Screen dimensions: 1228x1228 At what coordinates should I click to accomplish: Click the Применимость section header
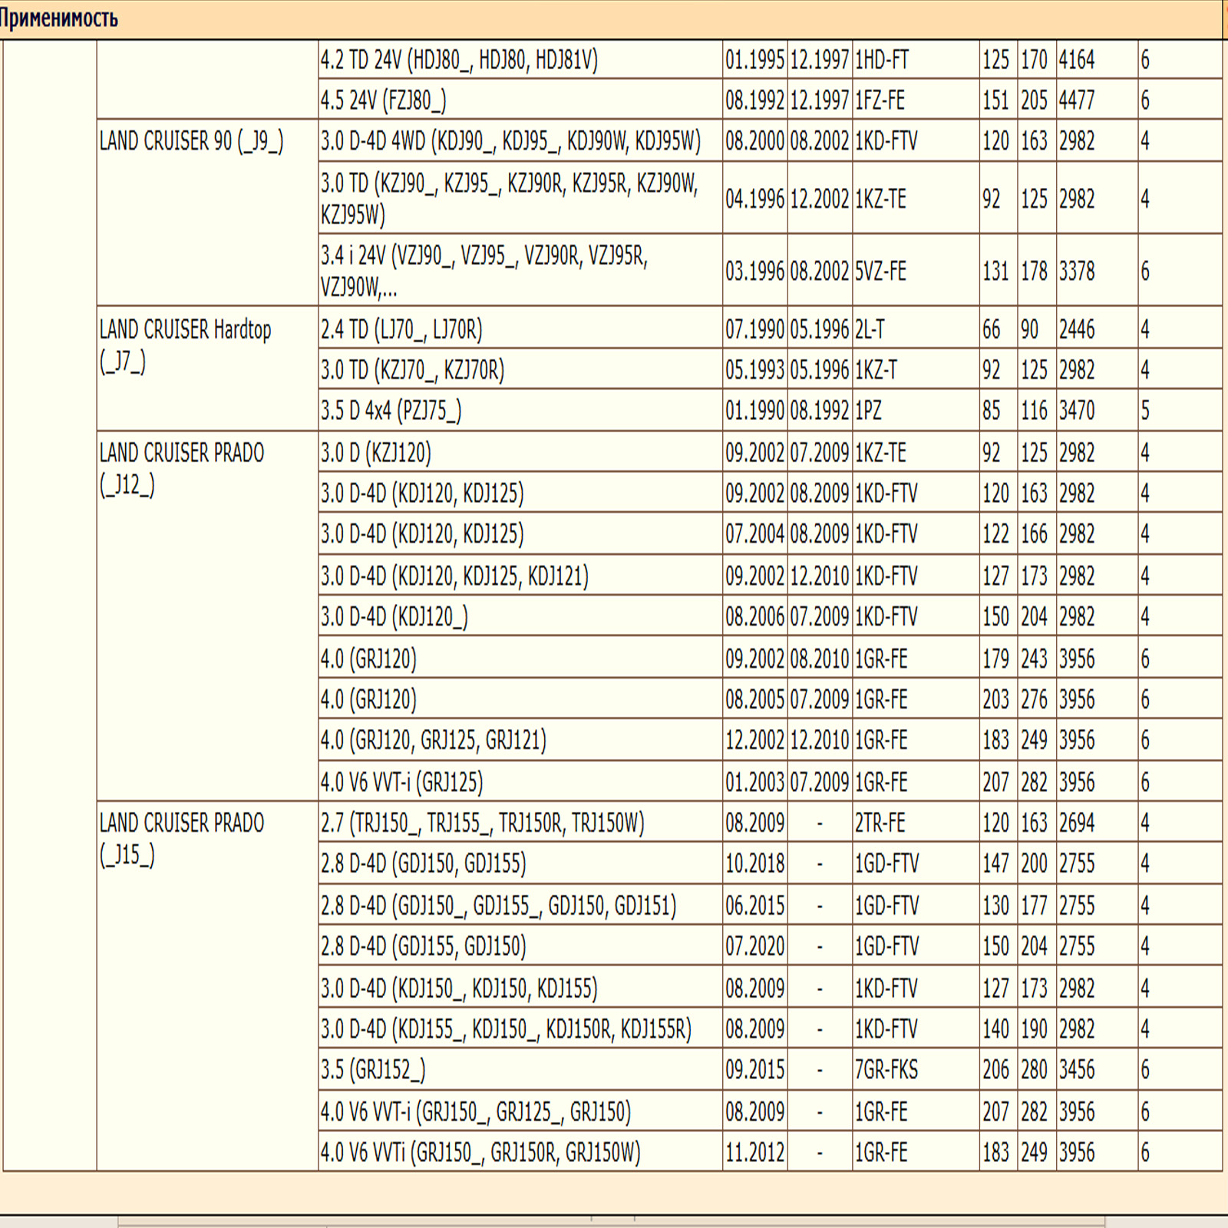[60, 18]
